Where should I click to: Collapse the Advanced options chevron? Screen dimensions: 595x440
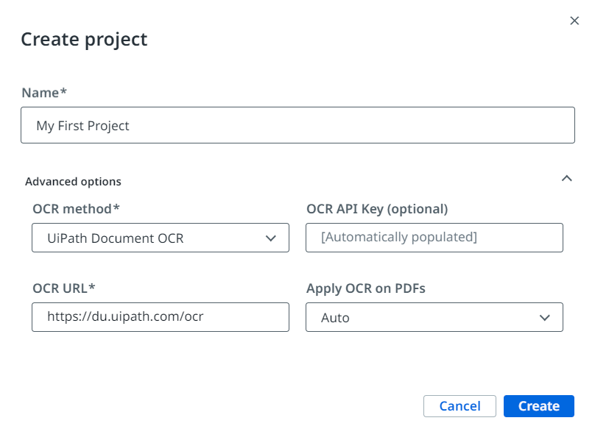[566, 178]
